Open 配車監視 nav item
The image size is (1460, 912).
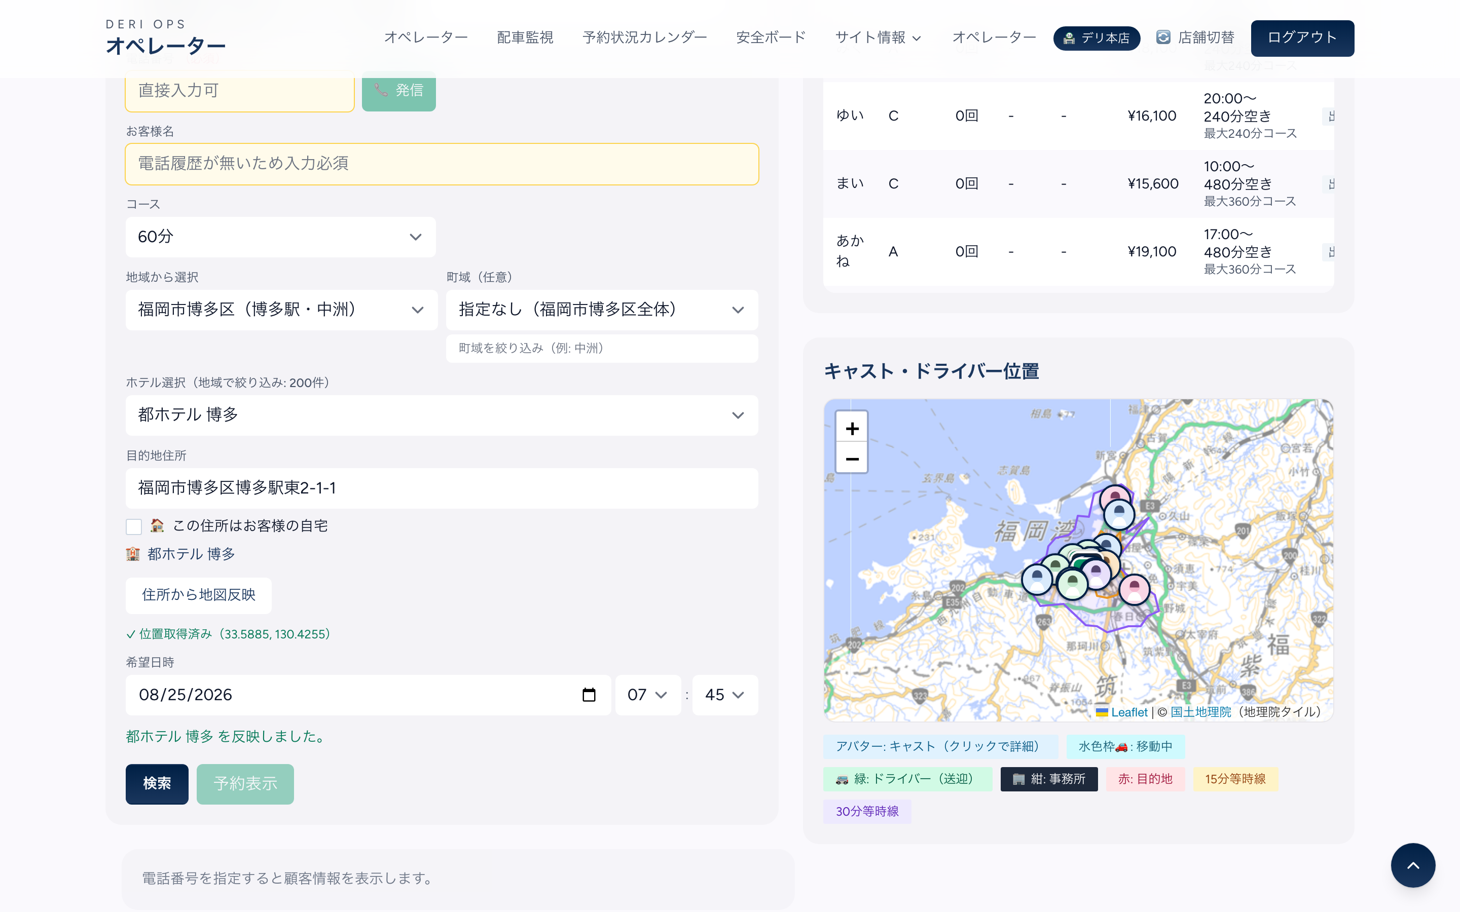[525, 37]
